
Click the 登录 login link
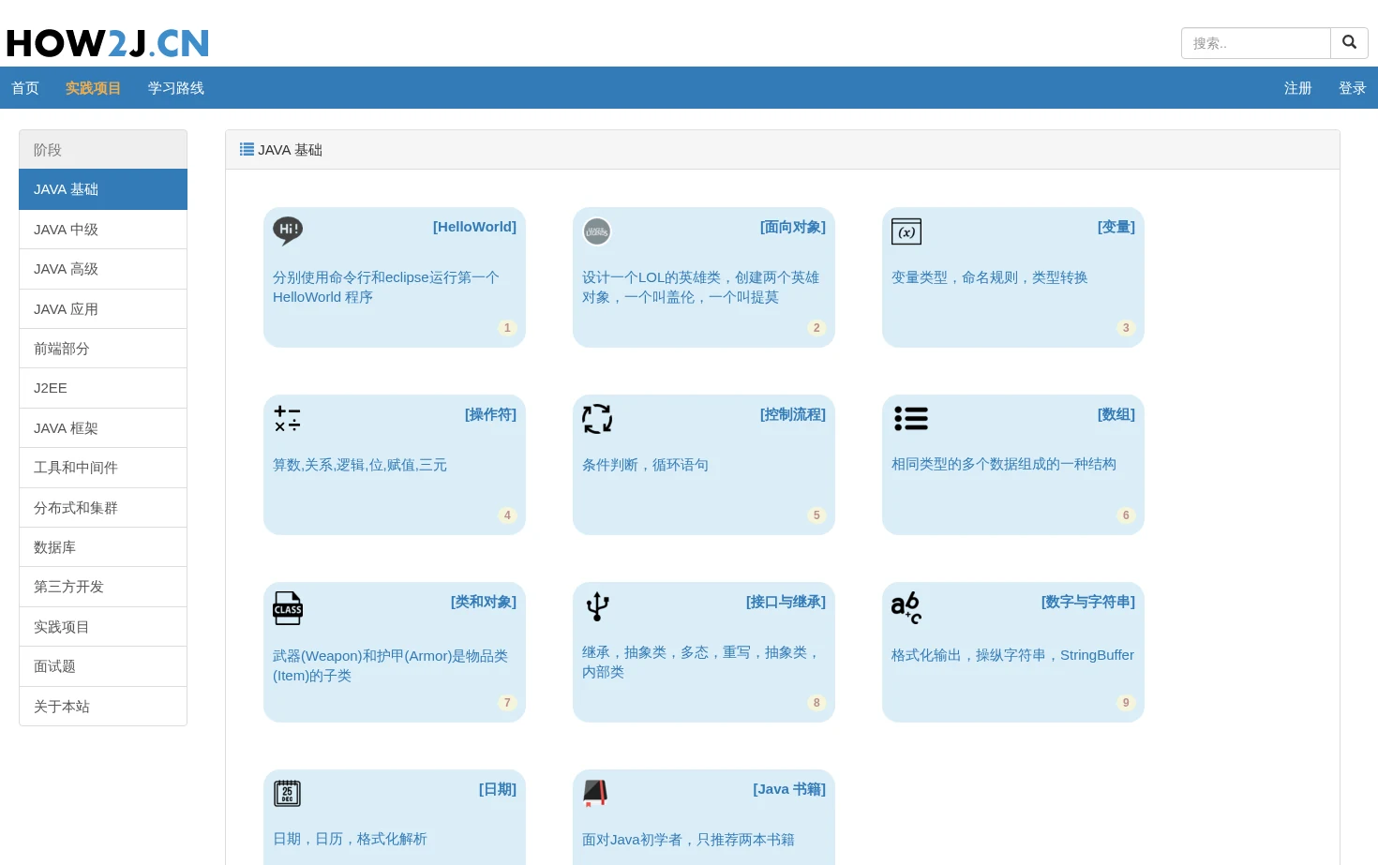[1353, 88]
